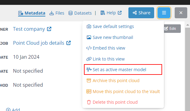This screenshot has height=111, width=190.
Task: Open the hamburger menu button
Action: coord(164,13)
